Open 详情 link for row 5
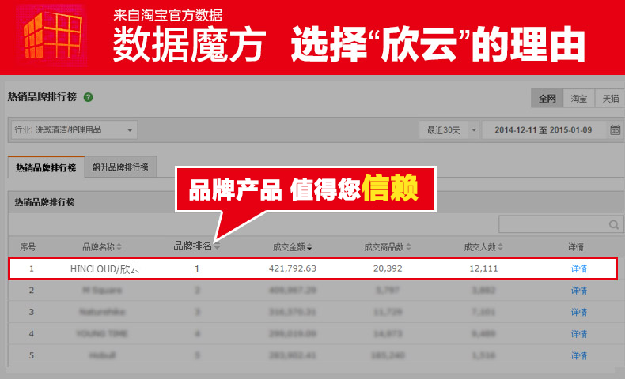The image size is (625, 379). coord(579,355)
